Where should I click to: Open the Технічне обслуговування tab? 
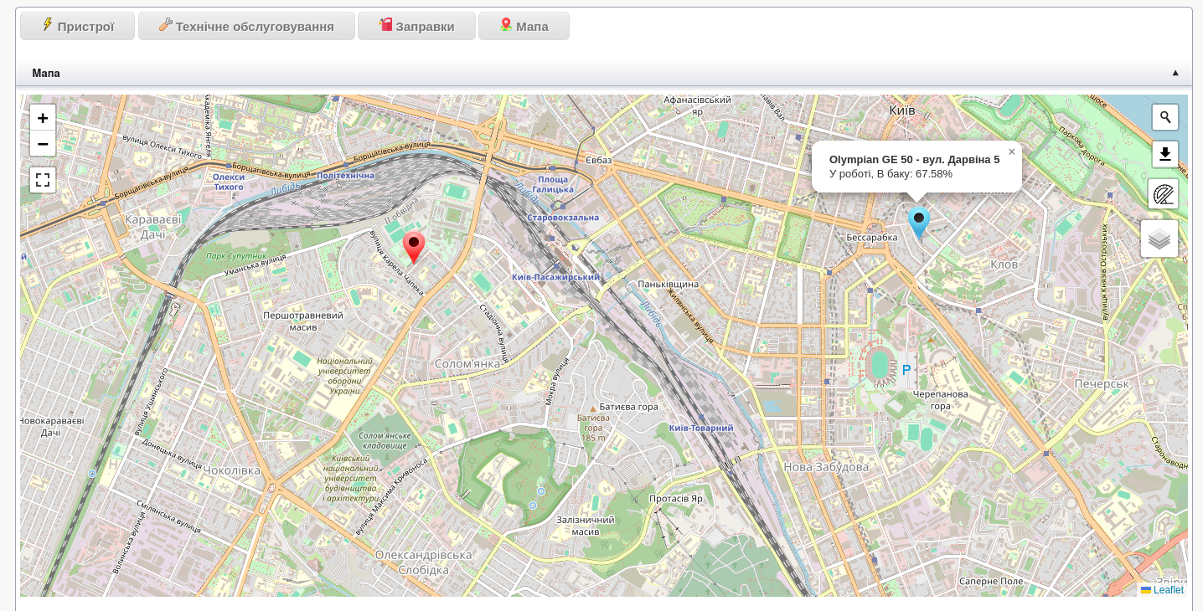point(246,26)
